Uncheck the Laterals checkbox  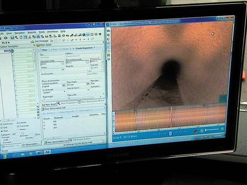(x=18, y=123)
